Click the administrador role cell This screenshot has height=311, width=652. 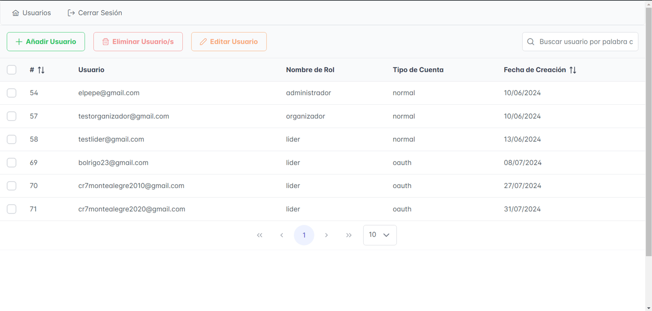click(x=309, y=93)
